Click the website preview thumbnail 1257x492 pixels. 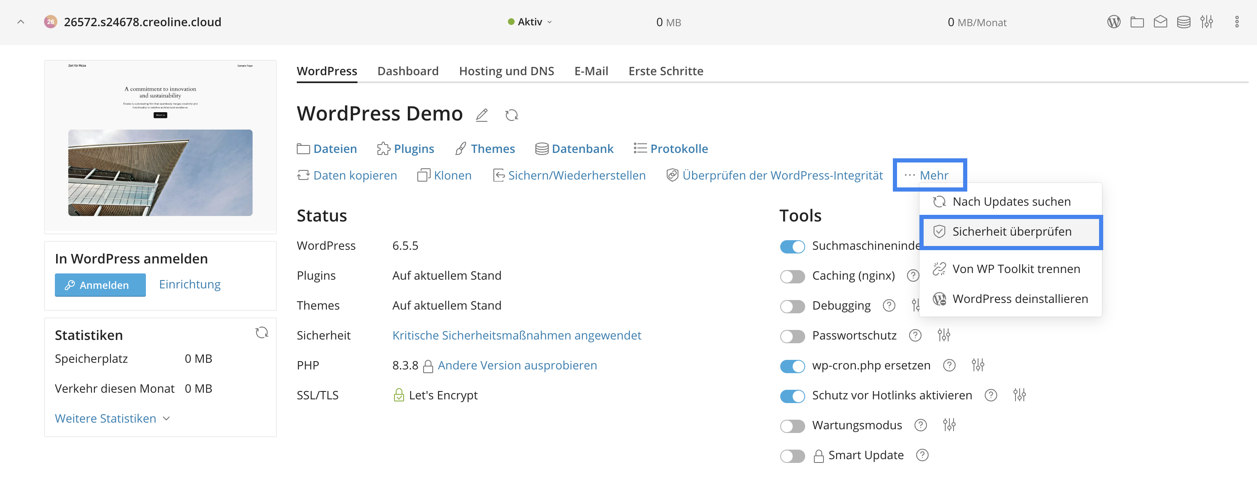pyautogui.click(x=160, y=146)
